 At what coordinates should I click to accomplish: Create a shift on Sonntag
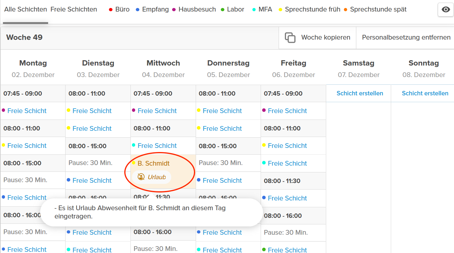click(x=425, y=93)
